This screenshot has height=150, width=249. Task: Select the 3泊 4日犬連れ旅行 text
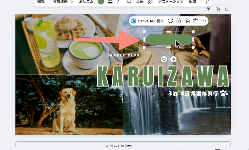pos(193,94)
